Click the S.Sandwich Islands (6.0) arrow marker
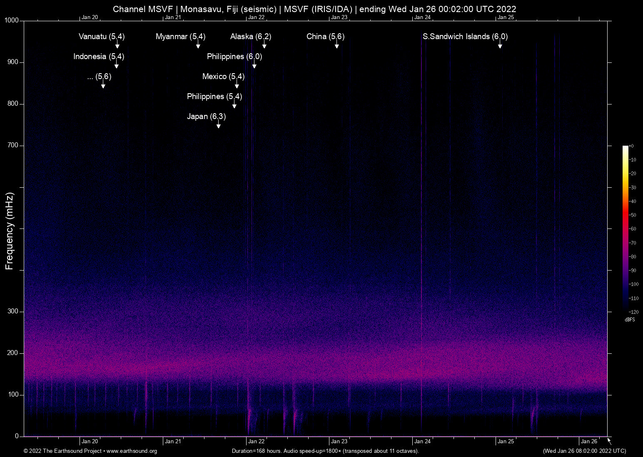The width and height of the screenshot is (643, 457). [500, 45]
